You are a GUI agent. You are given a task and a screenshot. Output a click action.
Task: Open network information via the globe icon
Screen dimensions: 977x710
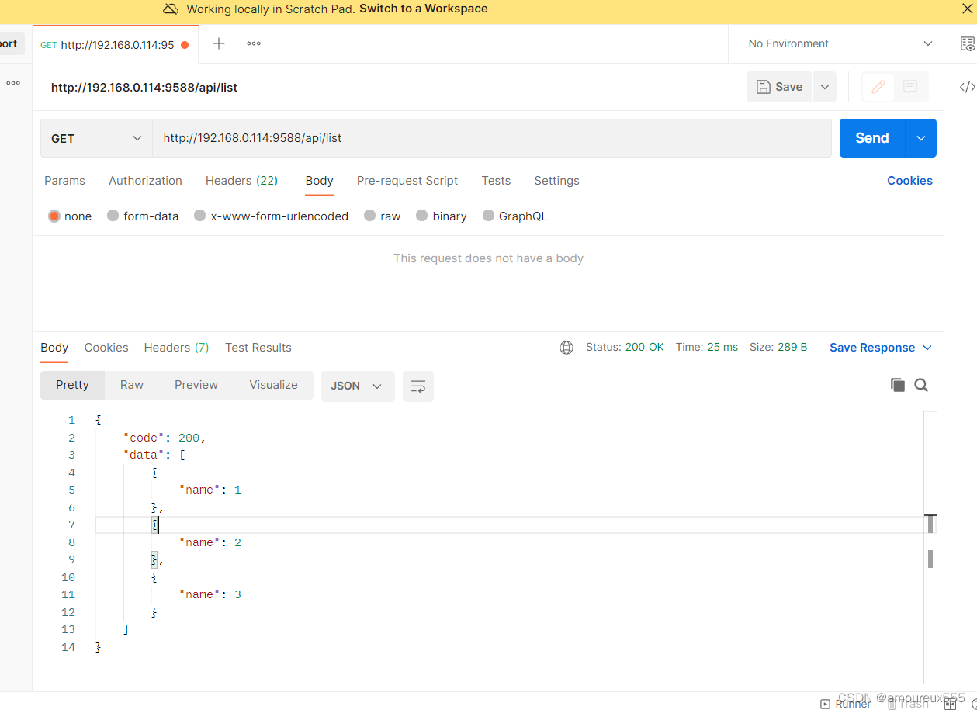coord(566,347)
